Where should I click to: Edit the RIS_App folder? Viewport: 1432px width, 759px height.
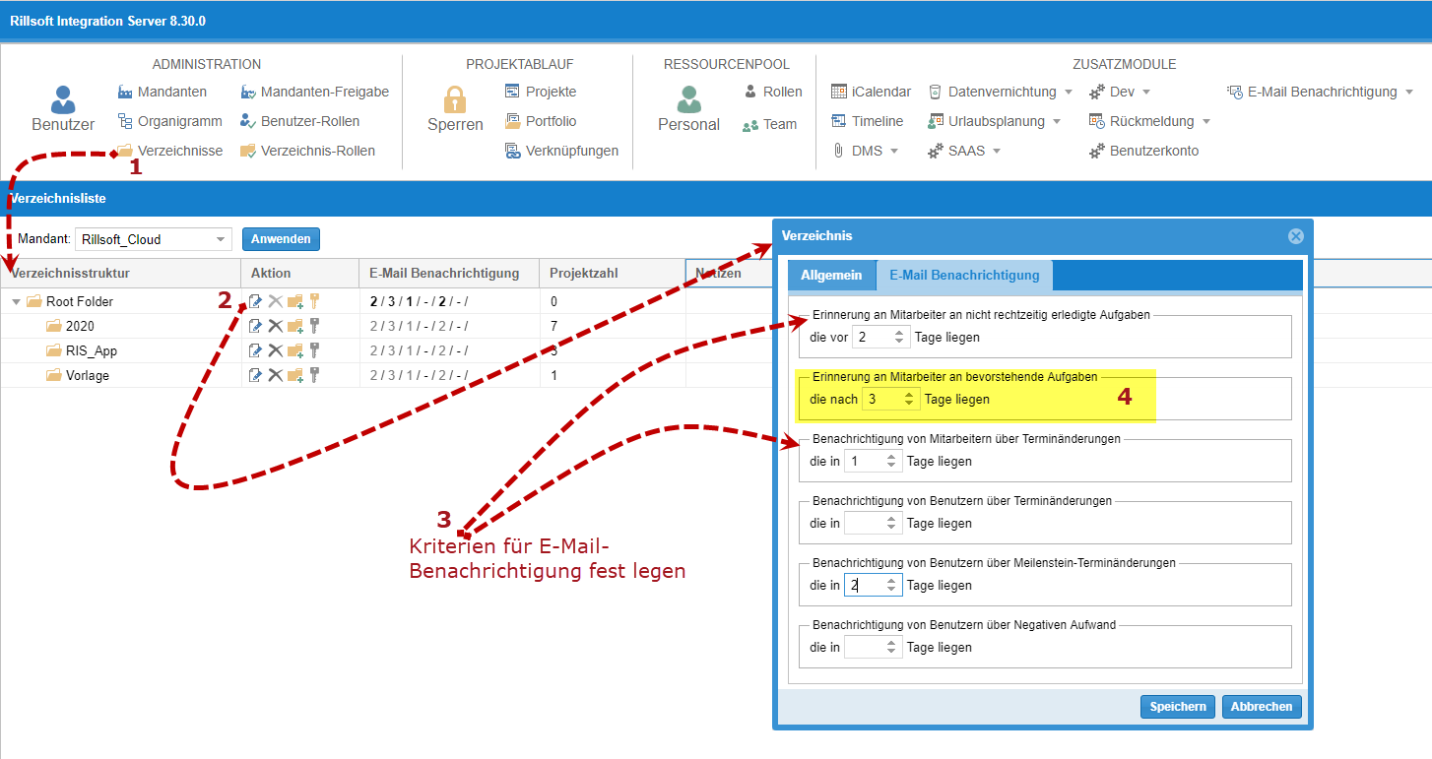(x=256, y=350)
